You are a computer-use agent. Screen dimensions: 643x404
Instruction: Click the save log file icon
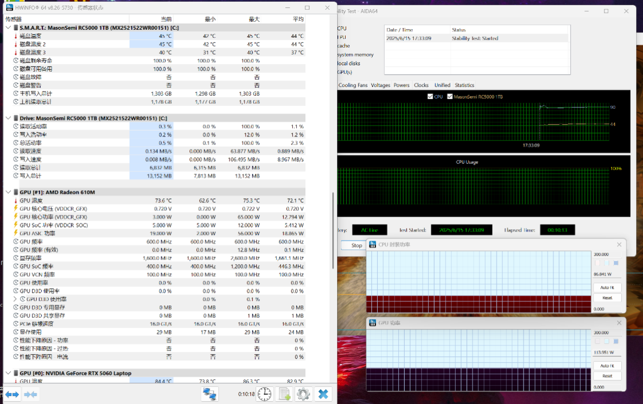(284, 394)
